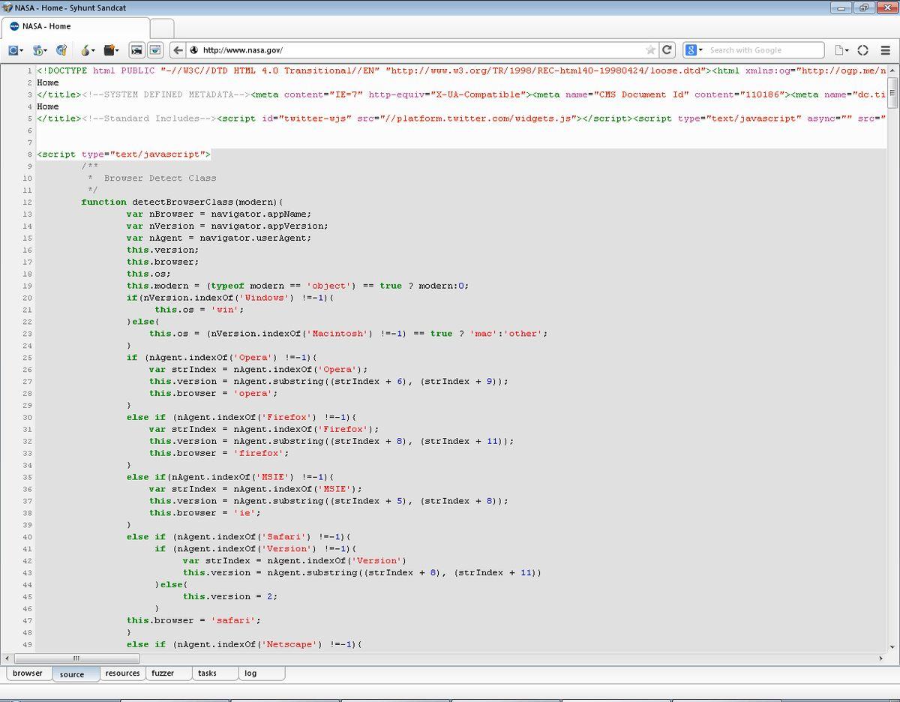Click 'this.browser = 'safari';' line

[x=193, y=620]
